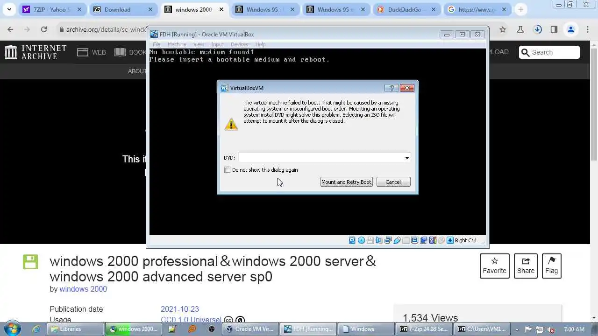Open Libraries window from the taskbar

[76, 329]
